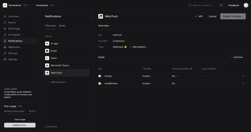
Task: Go to Overview in sidebar
Action: (x=20, y=16)
